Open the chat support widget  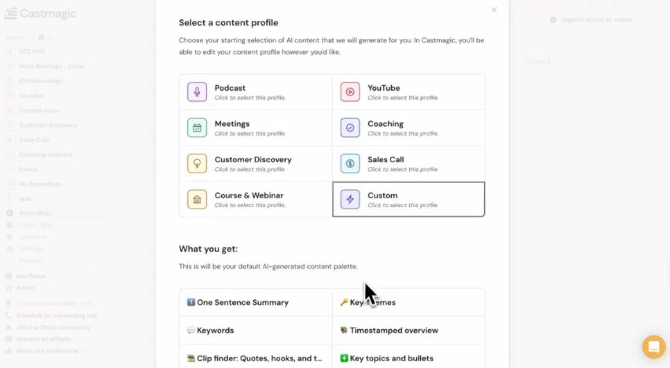(653, 347)
